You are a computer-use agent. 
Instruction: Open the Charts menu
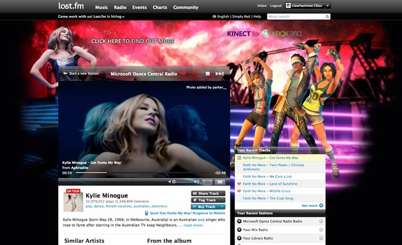pyautogui.click(x=160, y=7)
